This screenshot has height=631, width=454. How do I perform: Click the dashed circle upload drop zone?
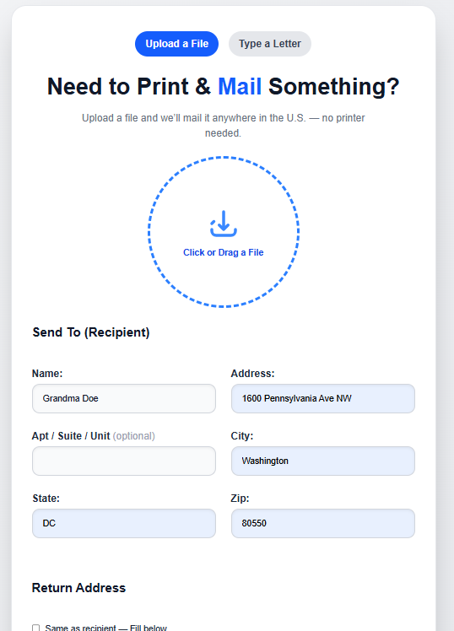click(x=224, y=232)
